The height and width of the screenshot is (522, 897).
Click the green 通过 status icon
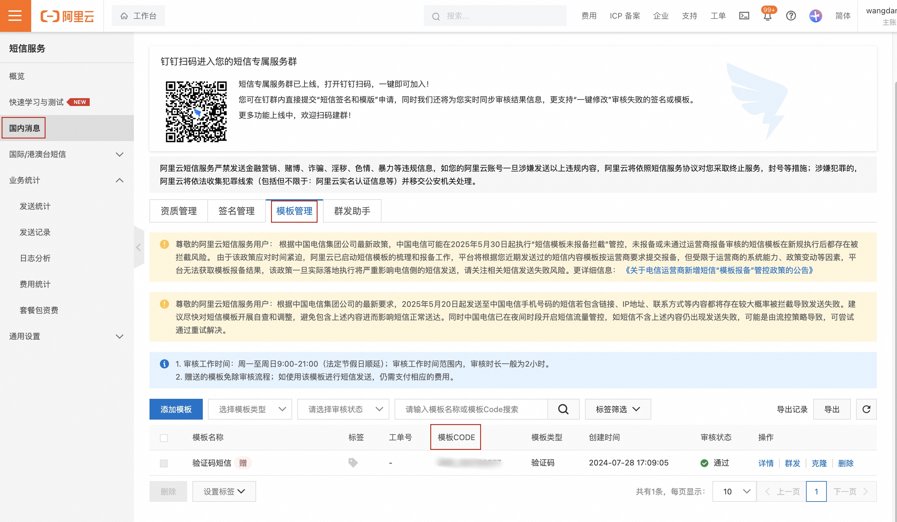[x=704, y=463]
